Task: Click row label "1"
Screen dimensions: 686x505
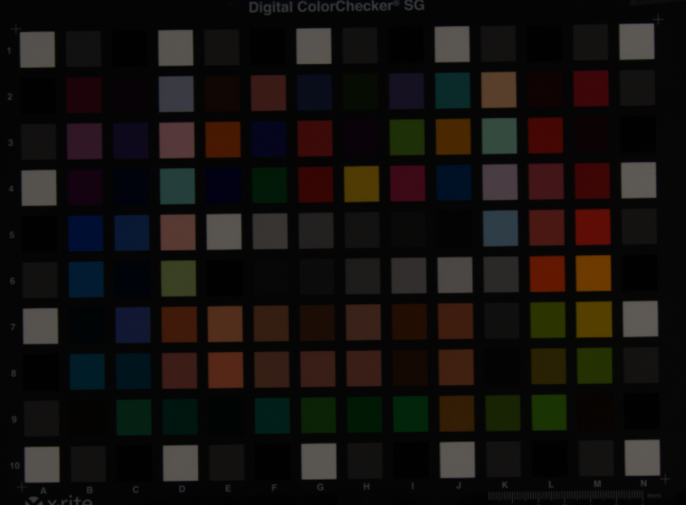Action: pos(9,51)
